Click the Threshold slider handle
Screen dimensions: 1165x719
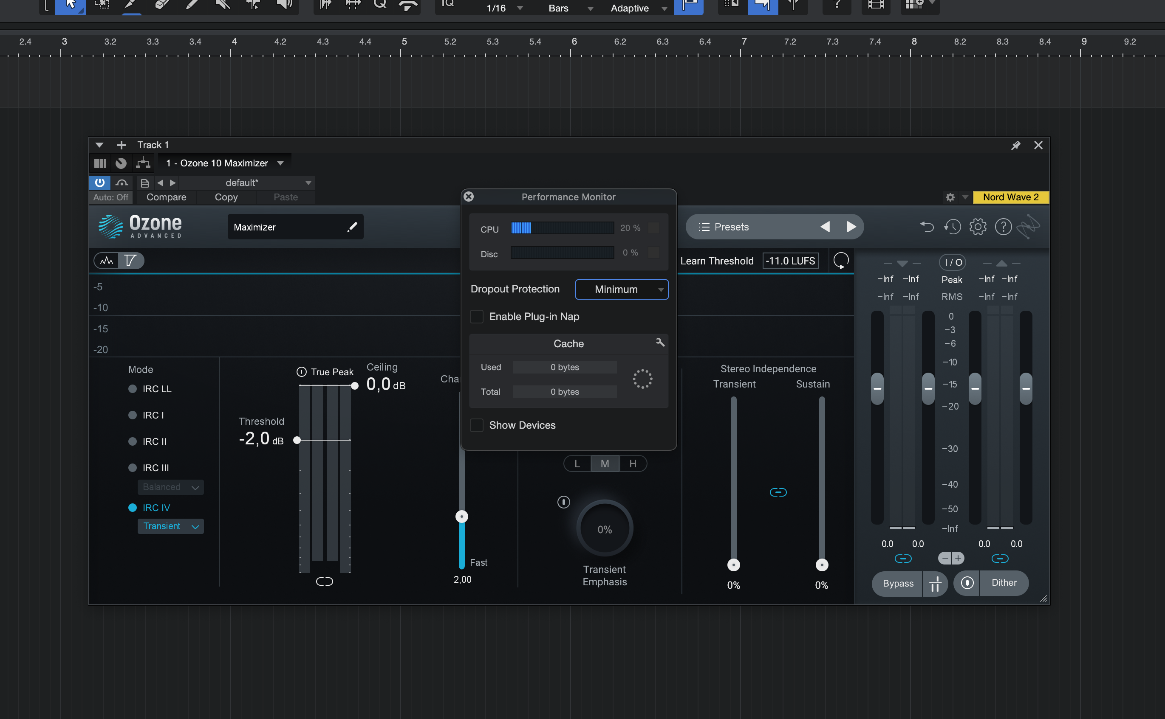point(297,440)
